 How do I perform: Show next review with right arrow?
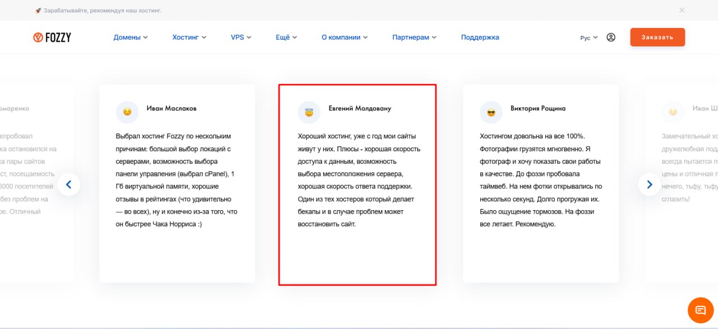click(650, 184)
